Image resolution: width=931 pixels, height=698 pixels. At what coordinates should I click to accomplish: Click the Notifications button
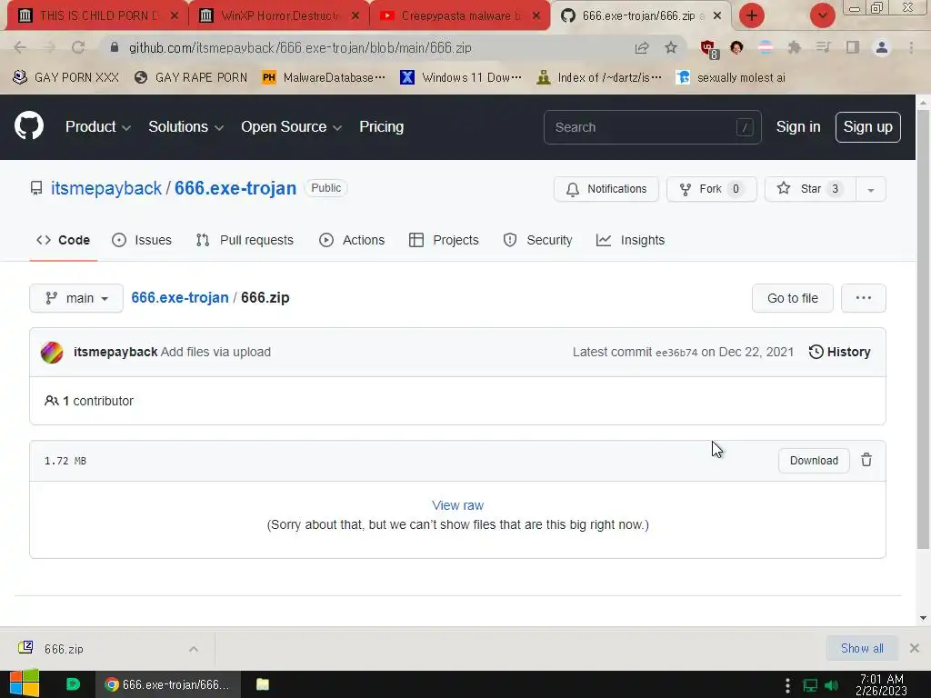pyautogui.click(x=606, y=189)
